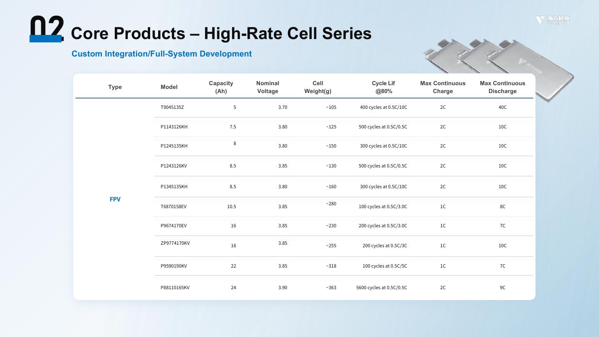Click the "8C" max discharge value

pyautogui.click(x=502, y=207)
